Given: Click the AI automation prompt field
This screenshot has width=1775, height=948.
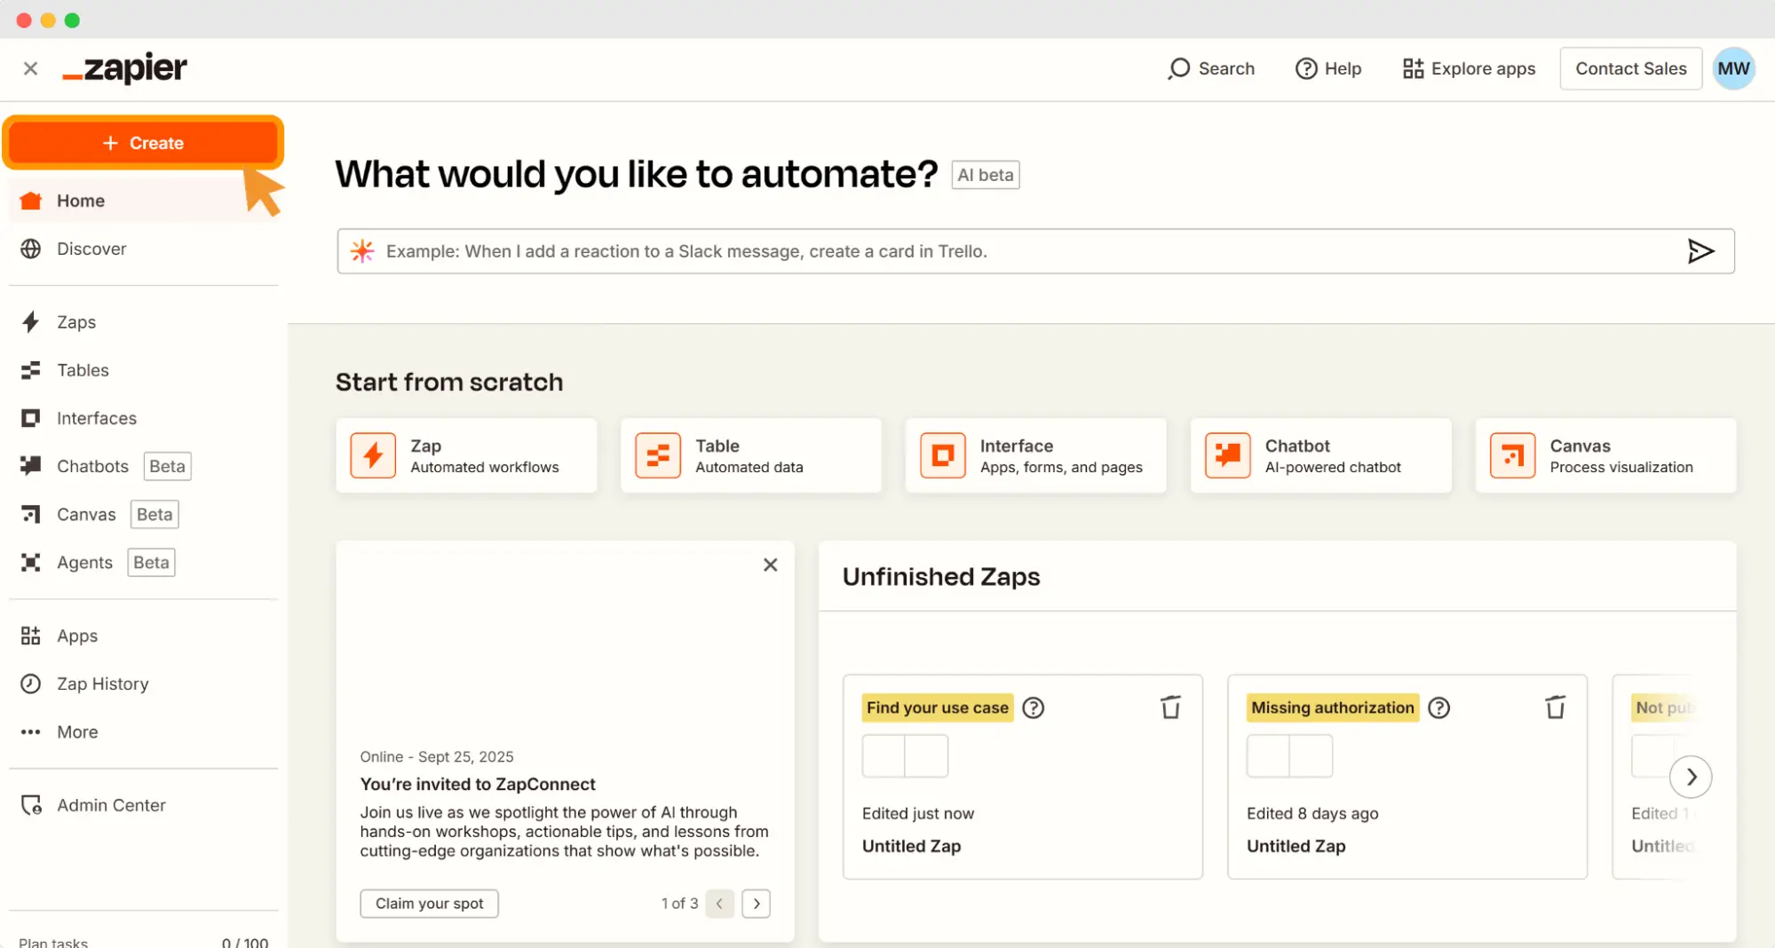Looking at the screenshot, I should coord(1035,251).
